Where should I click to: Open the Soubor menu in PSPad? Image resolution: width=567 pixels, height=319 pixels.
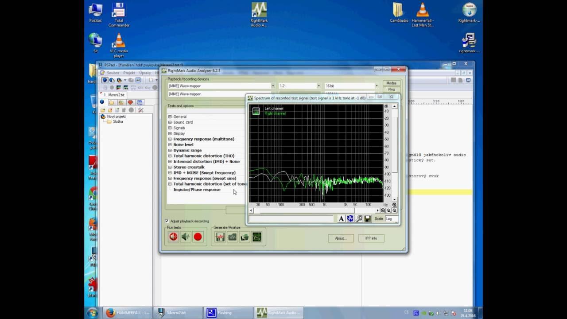tap(113, 72)
